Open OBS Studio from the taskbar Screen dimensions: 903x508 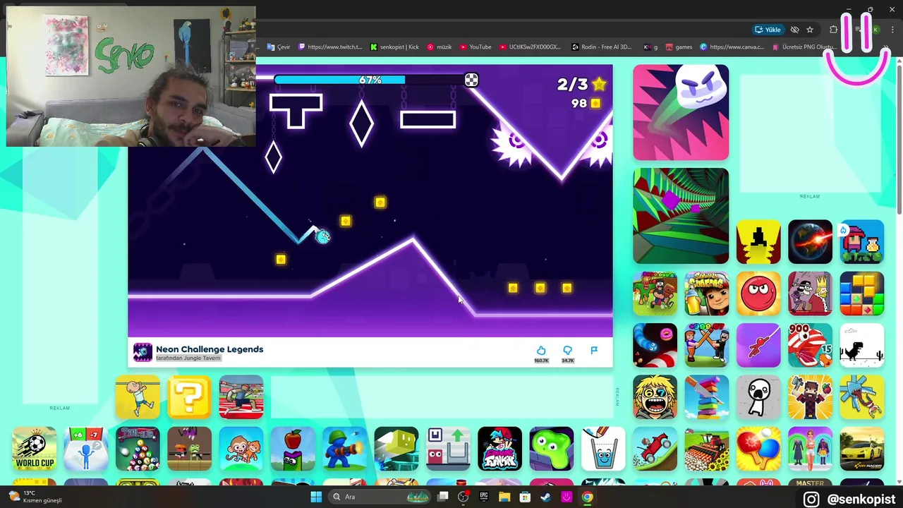click(463, 497)
